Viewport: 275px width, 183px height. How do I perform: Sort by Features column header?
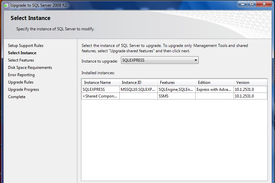176,82
